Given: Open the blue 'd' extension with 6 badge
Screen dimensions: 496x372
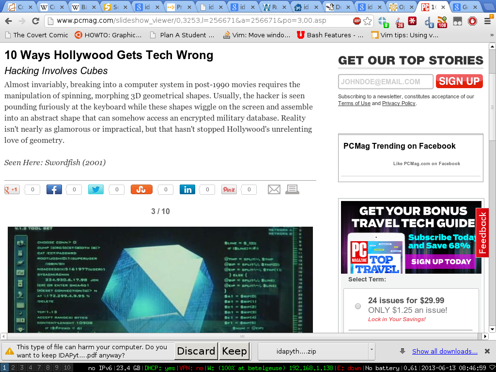Looking at the screenshot, I should [429, 22].
